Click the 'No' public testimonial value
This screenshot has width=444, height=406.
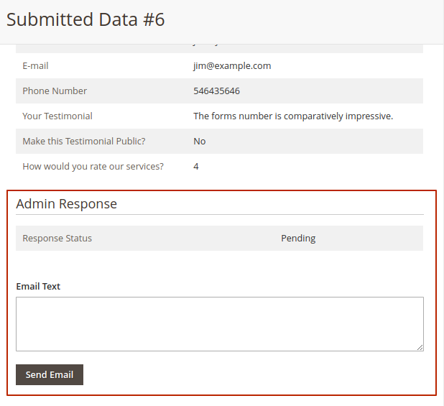click(x=200, y=141)
